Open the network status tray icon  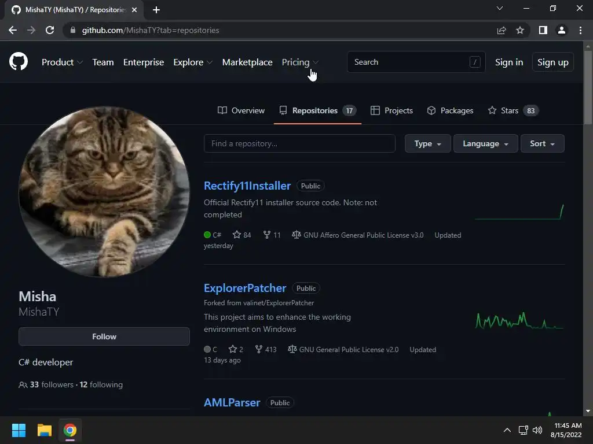[524, 430]
